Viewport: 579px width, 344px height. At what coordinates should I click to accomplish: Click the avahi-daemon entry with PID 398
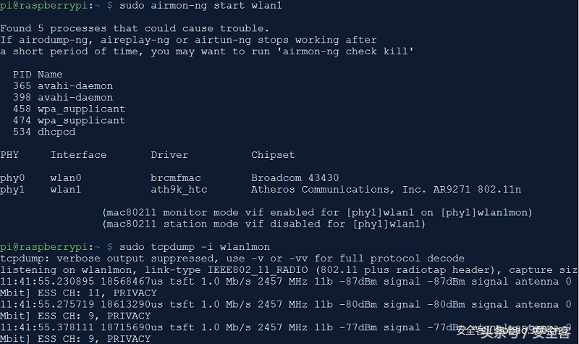pos(75,98)
